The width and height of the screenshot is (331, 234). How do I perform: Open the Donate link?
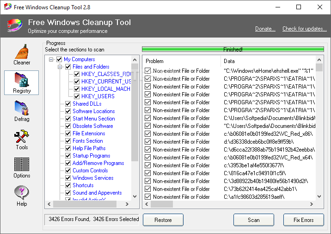pos(265,29)
